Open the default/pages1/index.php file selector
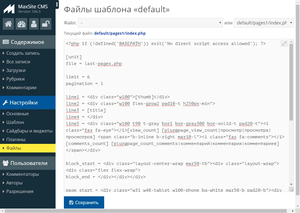The height and width of the screenshot is (213, 300). [x=264, y=23]
